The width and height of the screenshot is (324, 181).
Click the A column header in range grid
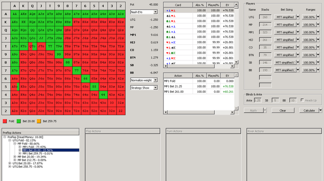(15, 6)
